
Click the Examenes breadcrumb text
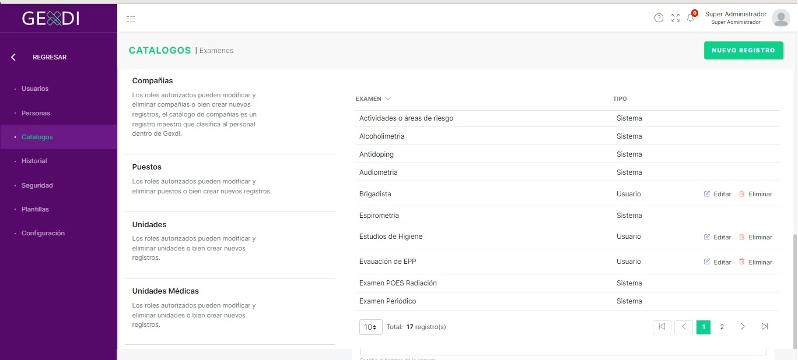pyautogui.click(x=216, y=51)
